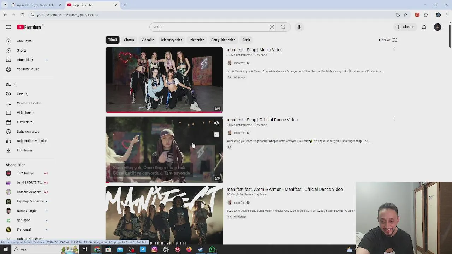The width and height of the screenshot is (452, 254).
Task: Bookmark this page with star icon
Action: 405,15
